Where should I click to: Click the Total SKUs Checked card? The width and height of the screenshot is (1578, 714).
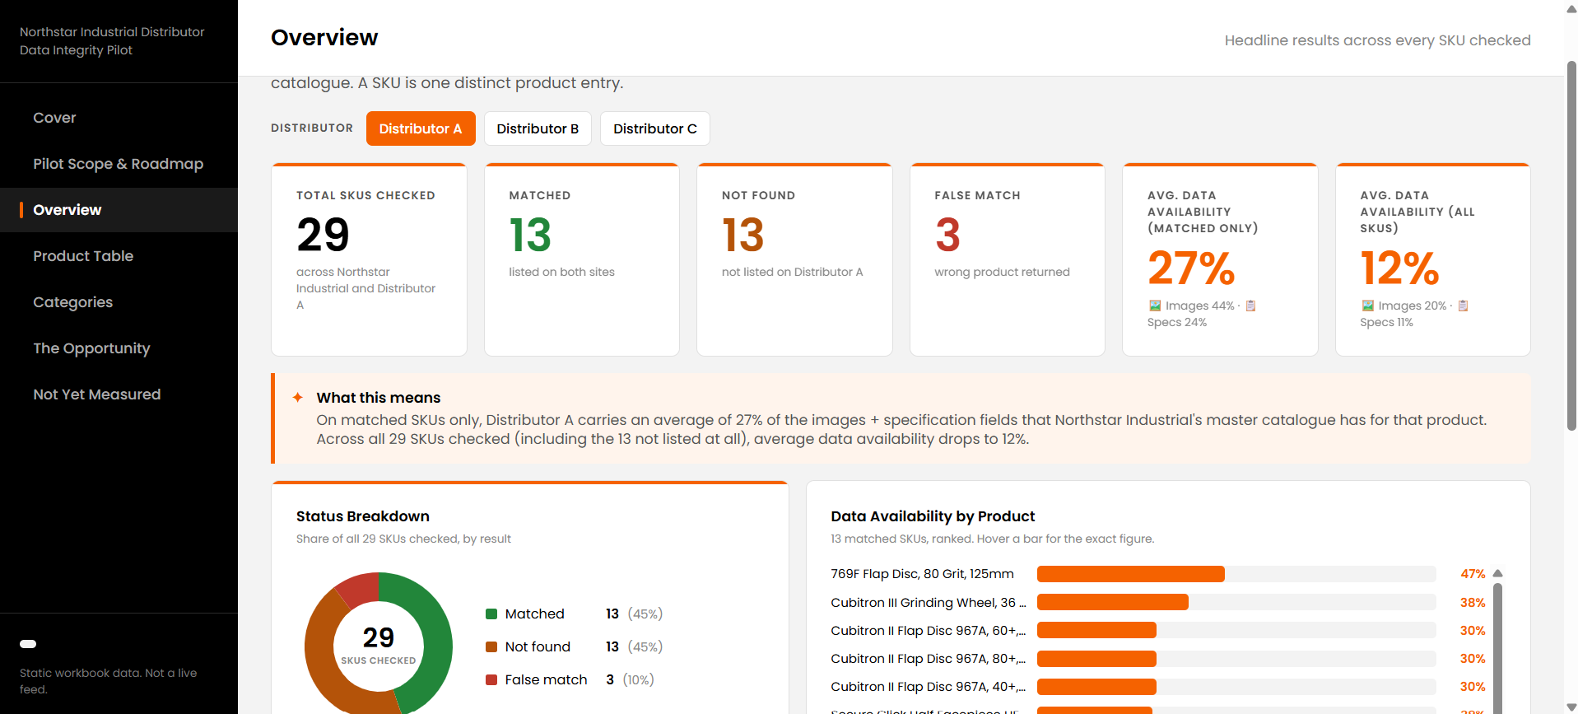click(x=369, y=259)
